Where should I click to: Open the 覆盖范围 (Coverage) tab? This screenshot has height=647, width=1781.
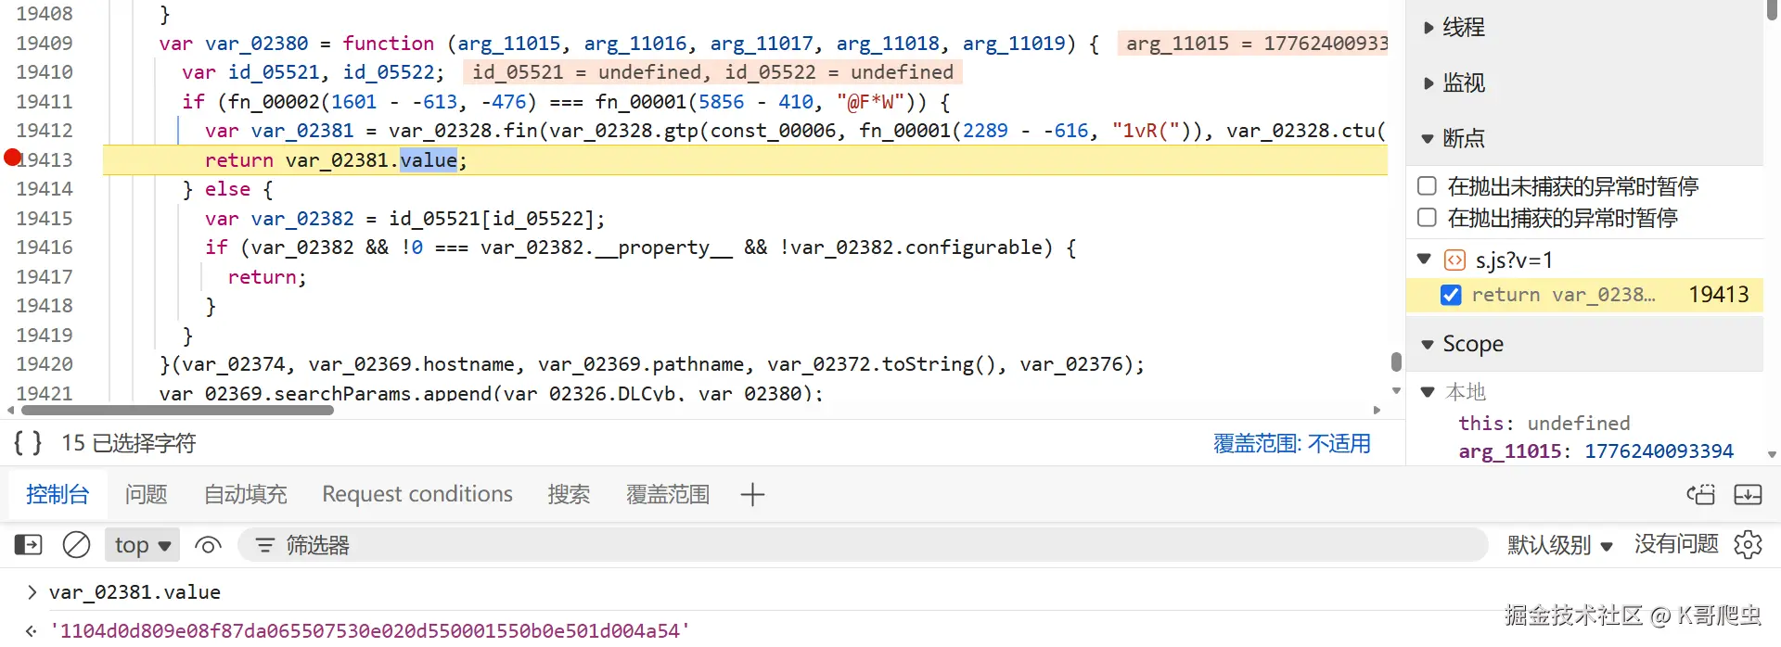tap(668, 494)
